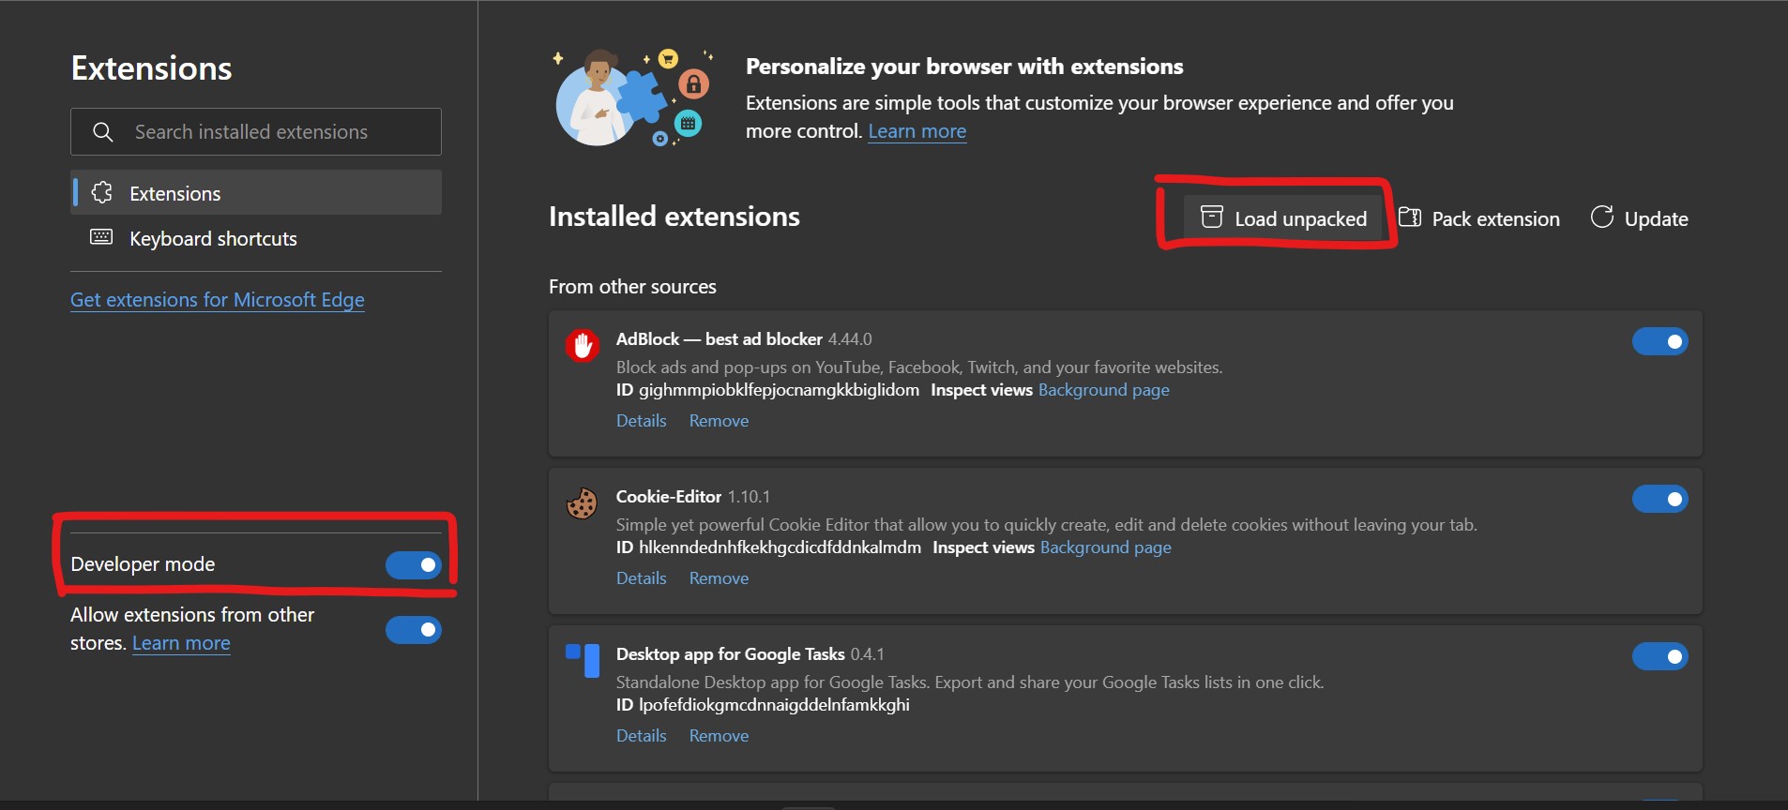This screenshot has width=1788, height=810.
Task: Inspect AdBlock Background page
Action: point(1103,390)
